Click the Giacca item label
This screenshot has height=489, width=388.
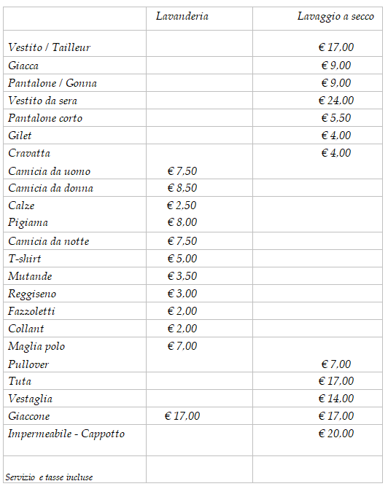point(23,66)
